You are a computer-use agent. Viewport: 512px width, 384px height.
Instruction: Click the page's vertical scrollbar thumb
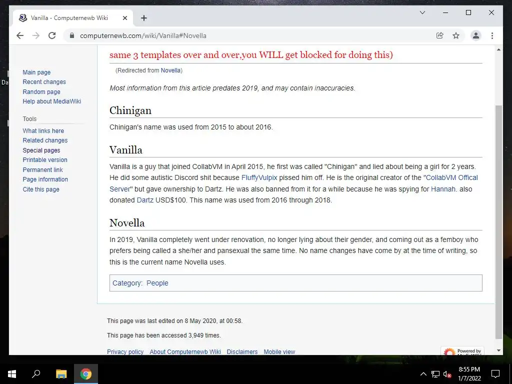tap(498, 222)
